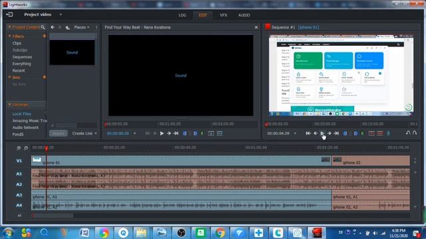Screen dimensions: 426x239
Task: Switch to the VFX tab
Action: 224,15
